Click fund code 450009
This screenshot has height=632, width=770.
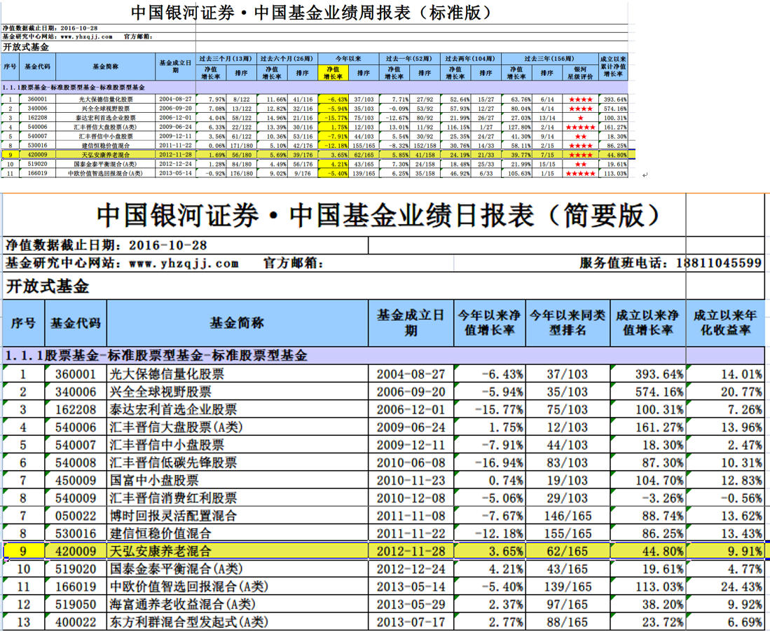(76, 480)
